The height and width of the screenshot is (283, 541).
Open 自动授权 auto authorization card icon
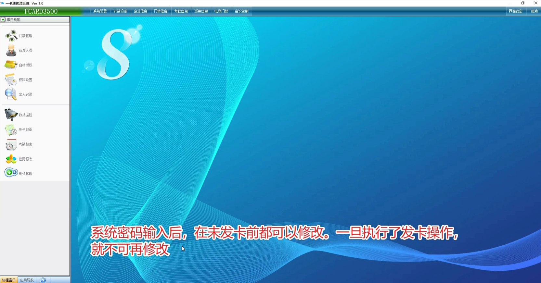(x=11, y=65)
